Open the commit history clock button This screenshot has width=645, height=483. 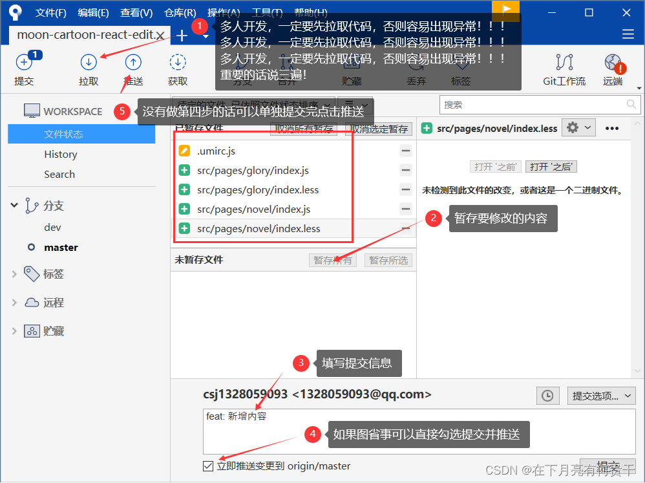[x=547, y=396]
